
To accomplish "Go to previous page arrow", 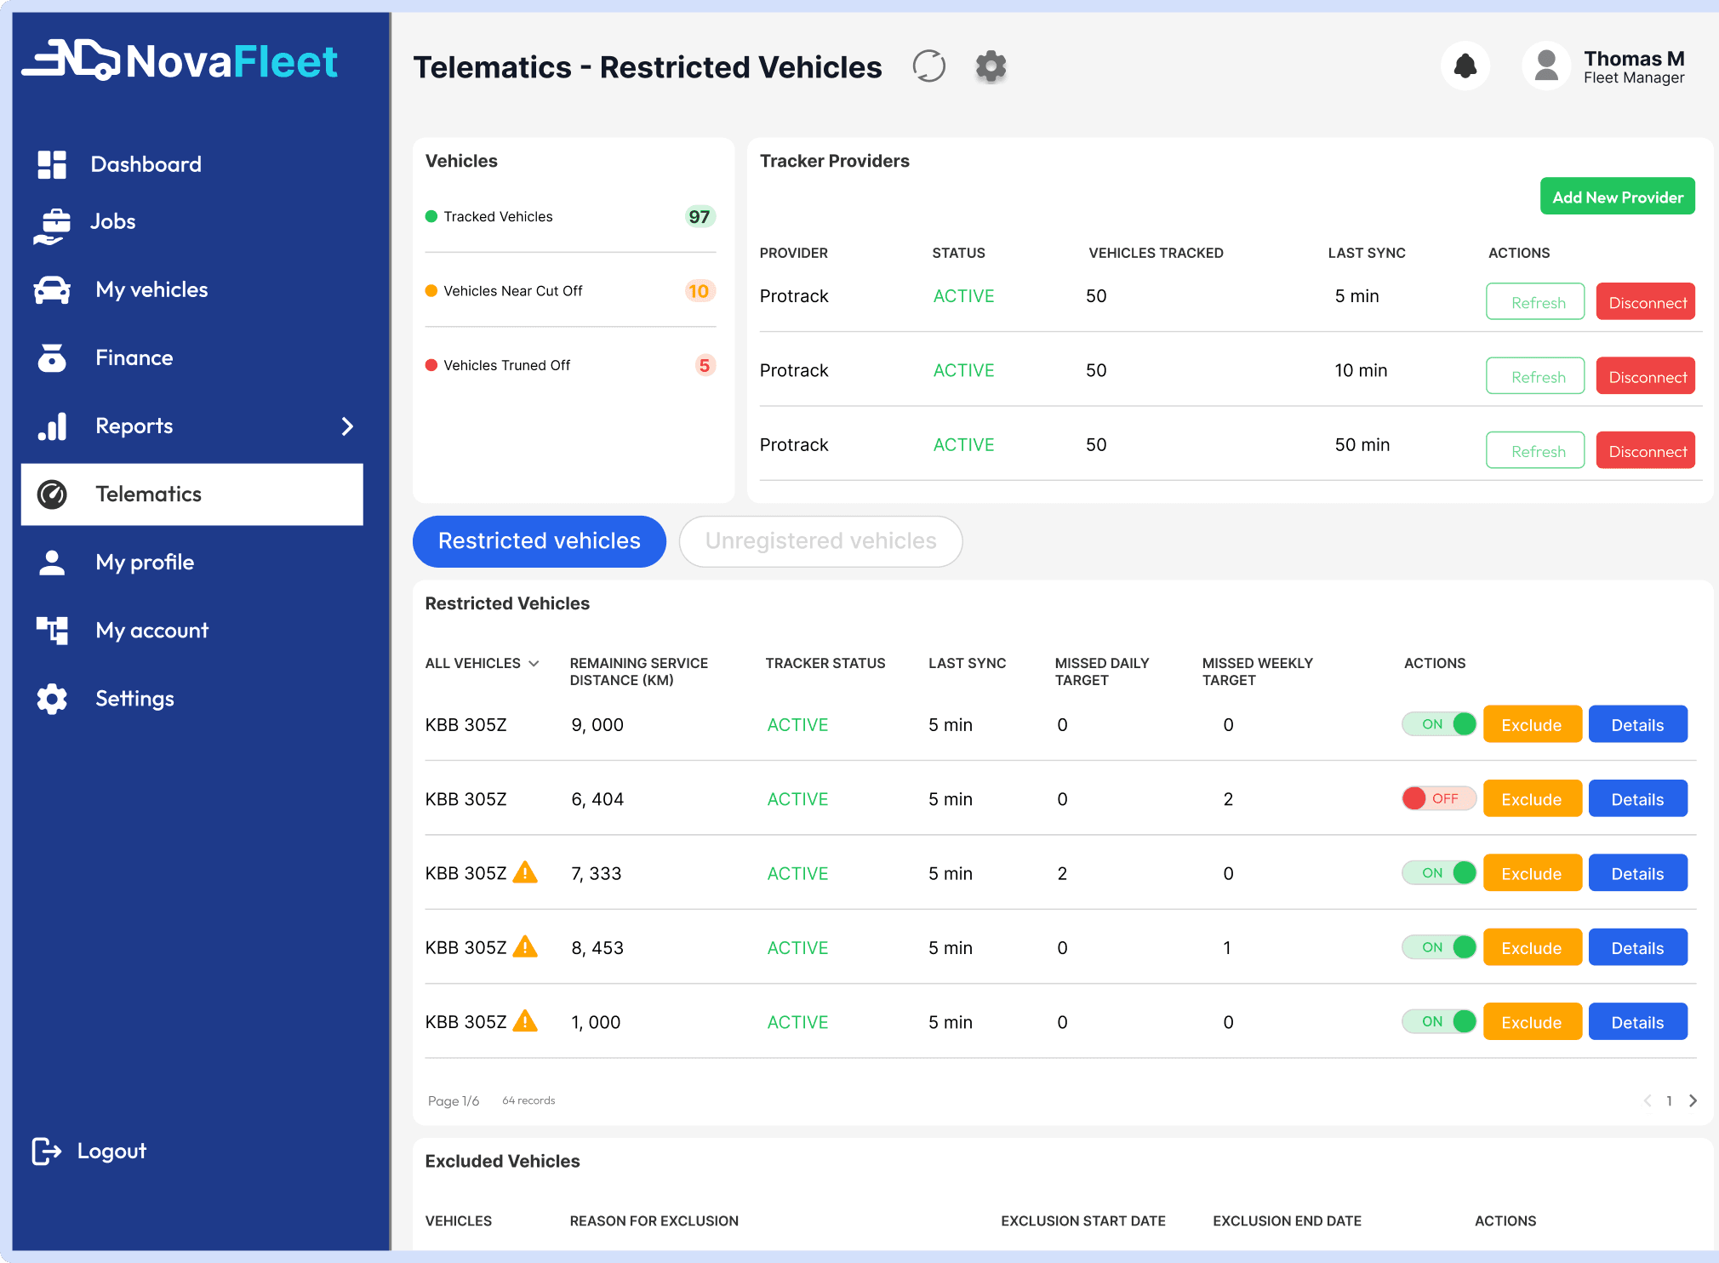I will click(1648, 1100).
